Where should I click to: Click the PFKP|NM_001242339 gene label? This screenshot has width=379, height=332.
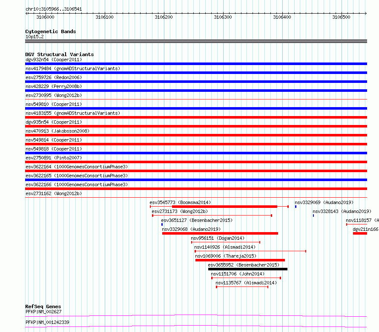tap(47, 322)
